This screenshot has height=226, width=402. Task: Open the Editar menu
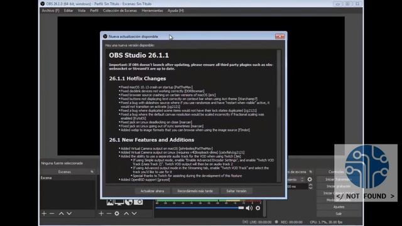(x=68, y=11)
